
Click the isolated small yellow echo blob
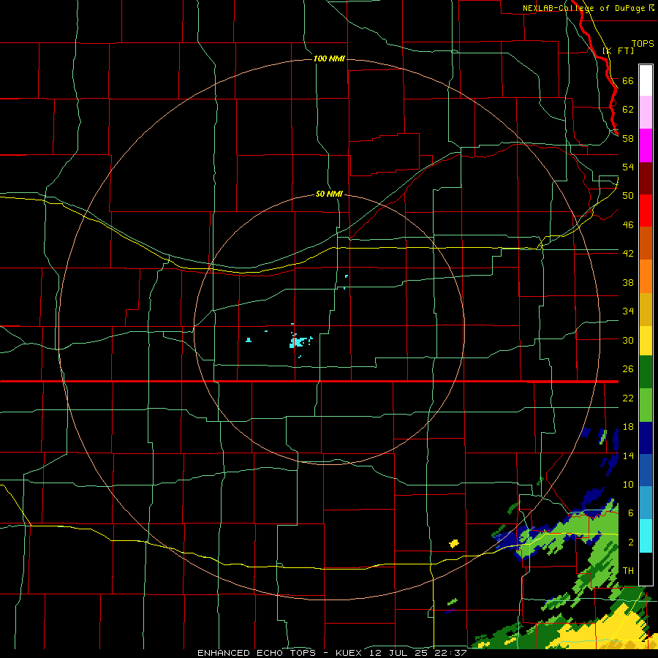tap(454, 543)
